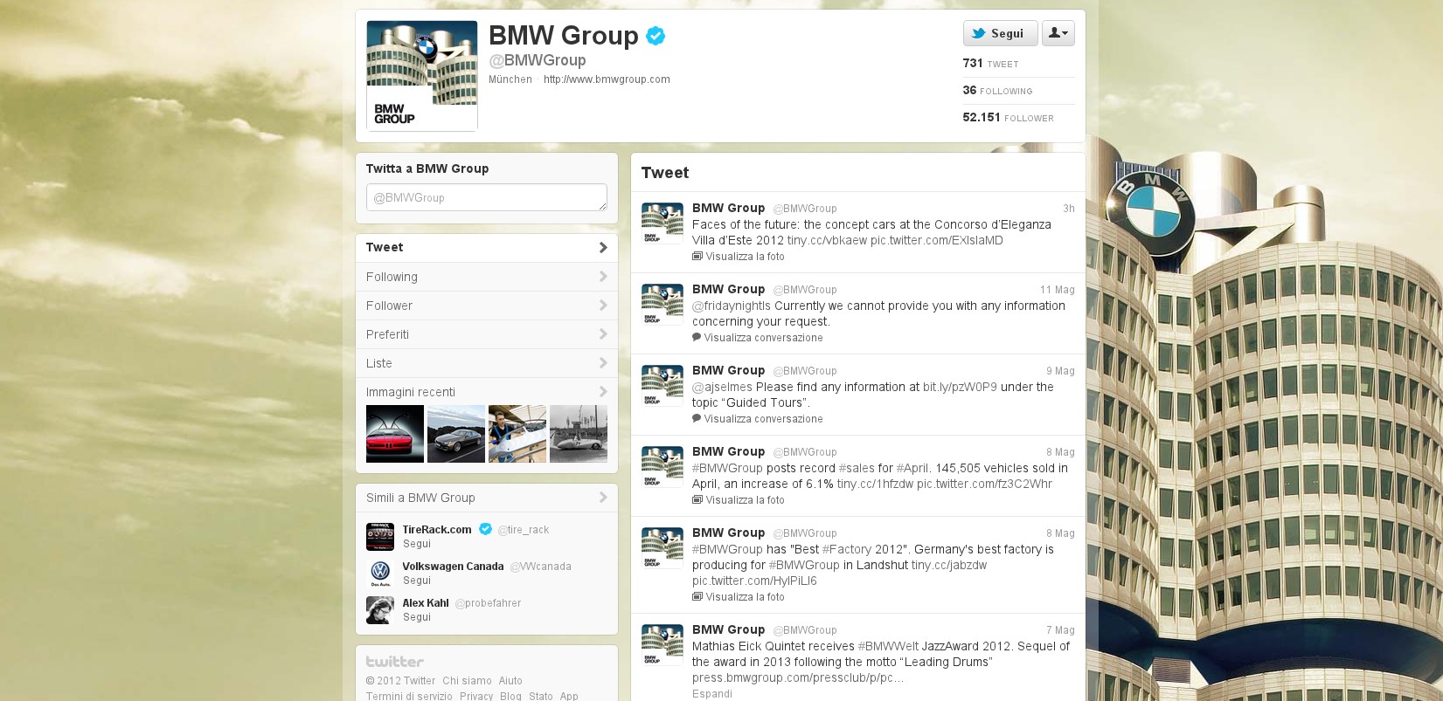Open Simili a BMW Group list
Image resolution: width=1443 pixels, height=701 pixels.
click(486, 498)
